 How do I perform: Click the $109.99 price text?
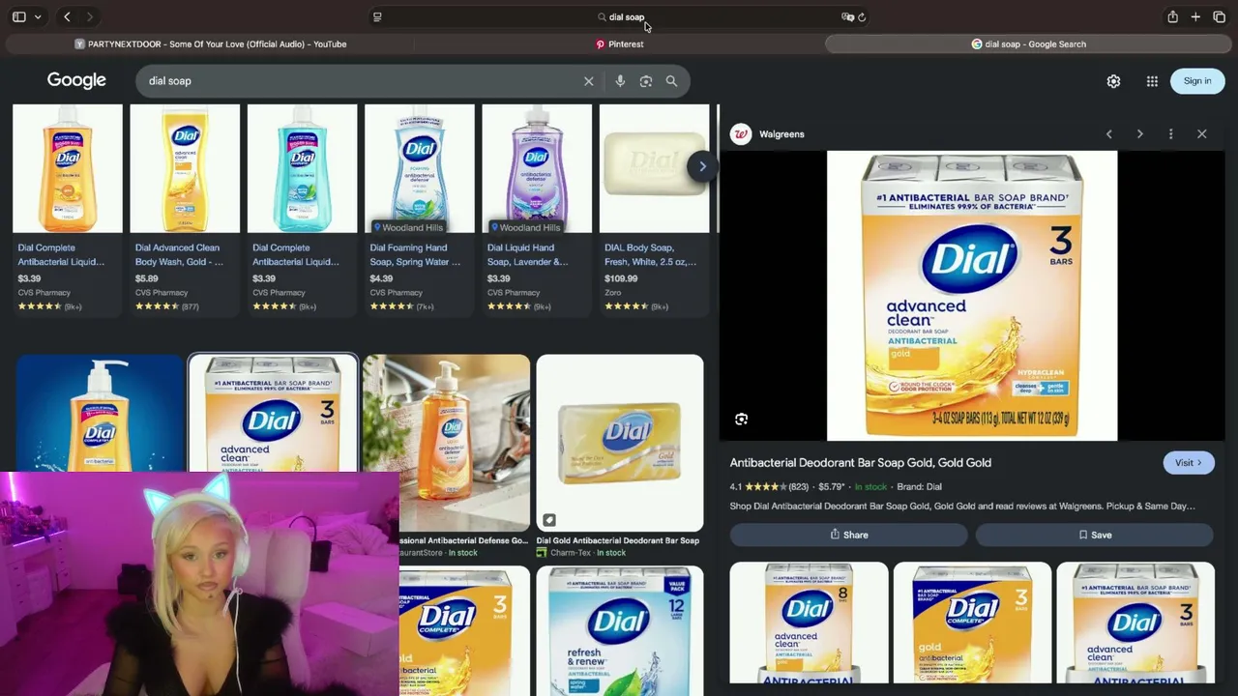[x=621, y=278]
